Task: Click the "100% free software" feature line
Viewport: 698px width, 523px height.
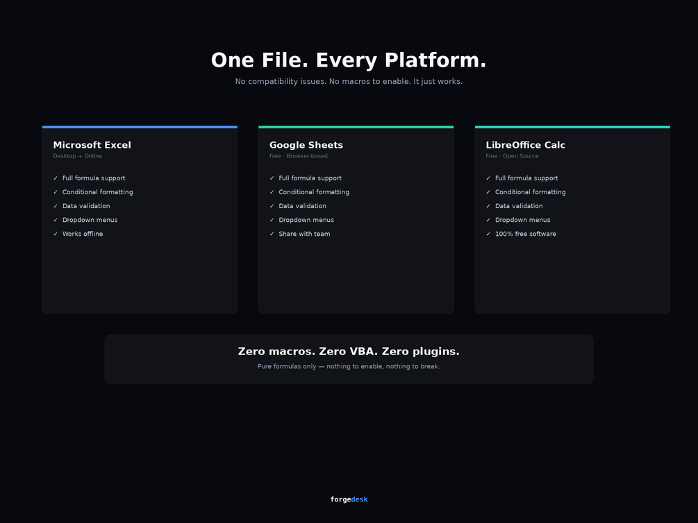Action: (x=525, y=234)
